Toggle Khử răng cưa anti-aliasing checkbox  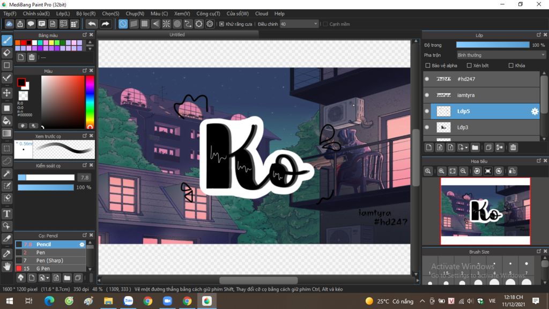221,24
